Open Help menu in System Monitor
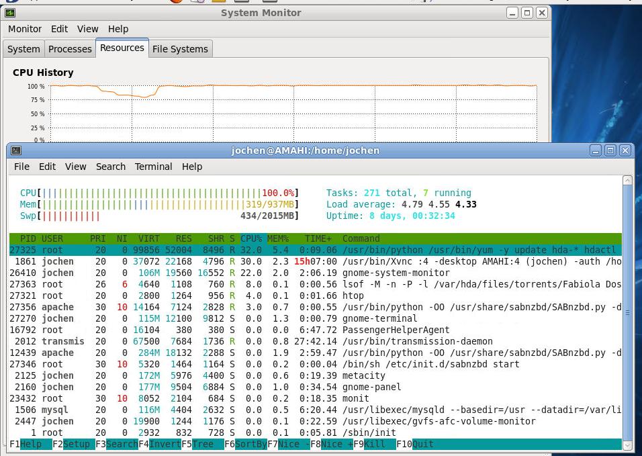 pos(118,29)
